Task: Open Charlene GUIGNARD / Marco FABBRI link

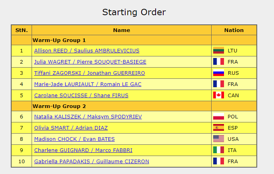Action: click(83, 150)
